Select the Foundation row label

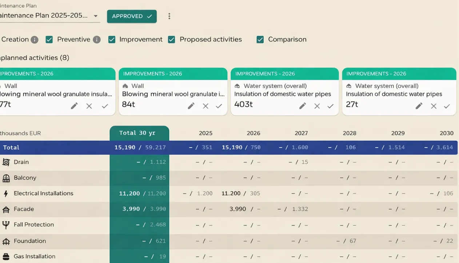[30, 241]
